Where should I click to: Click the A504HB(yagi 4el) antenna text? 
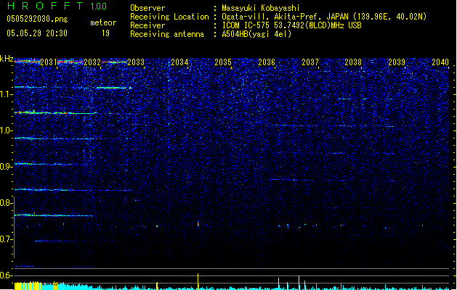coord(256,34)
